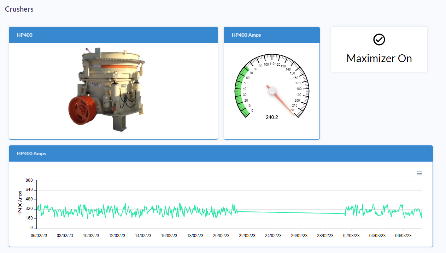Click the 800 y-axis value
Screen dimensions: 446x253
29,180
